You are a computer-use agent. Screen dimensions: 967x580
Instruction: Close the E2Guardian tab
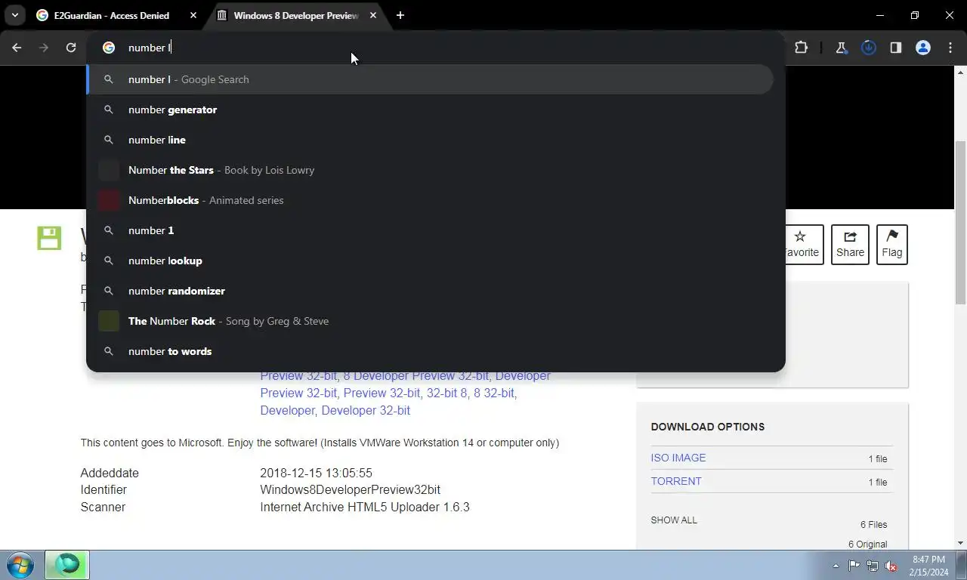coord(193,15)
